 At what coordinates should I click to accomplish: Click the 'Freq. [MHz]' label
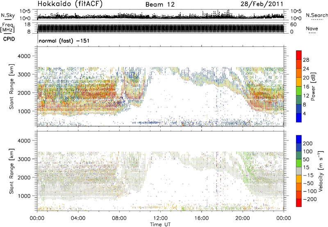[8, 28]
